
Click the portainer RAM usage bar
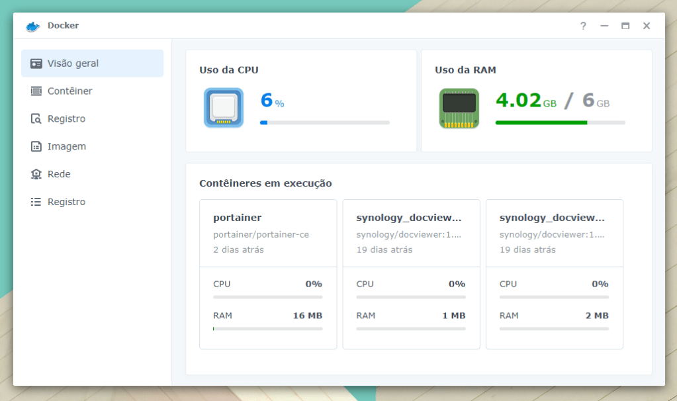267,328
